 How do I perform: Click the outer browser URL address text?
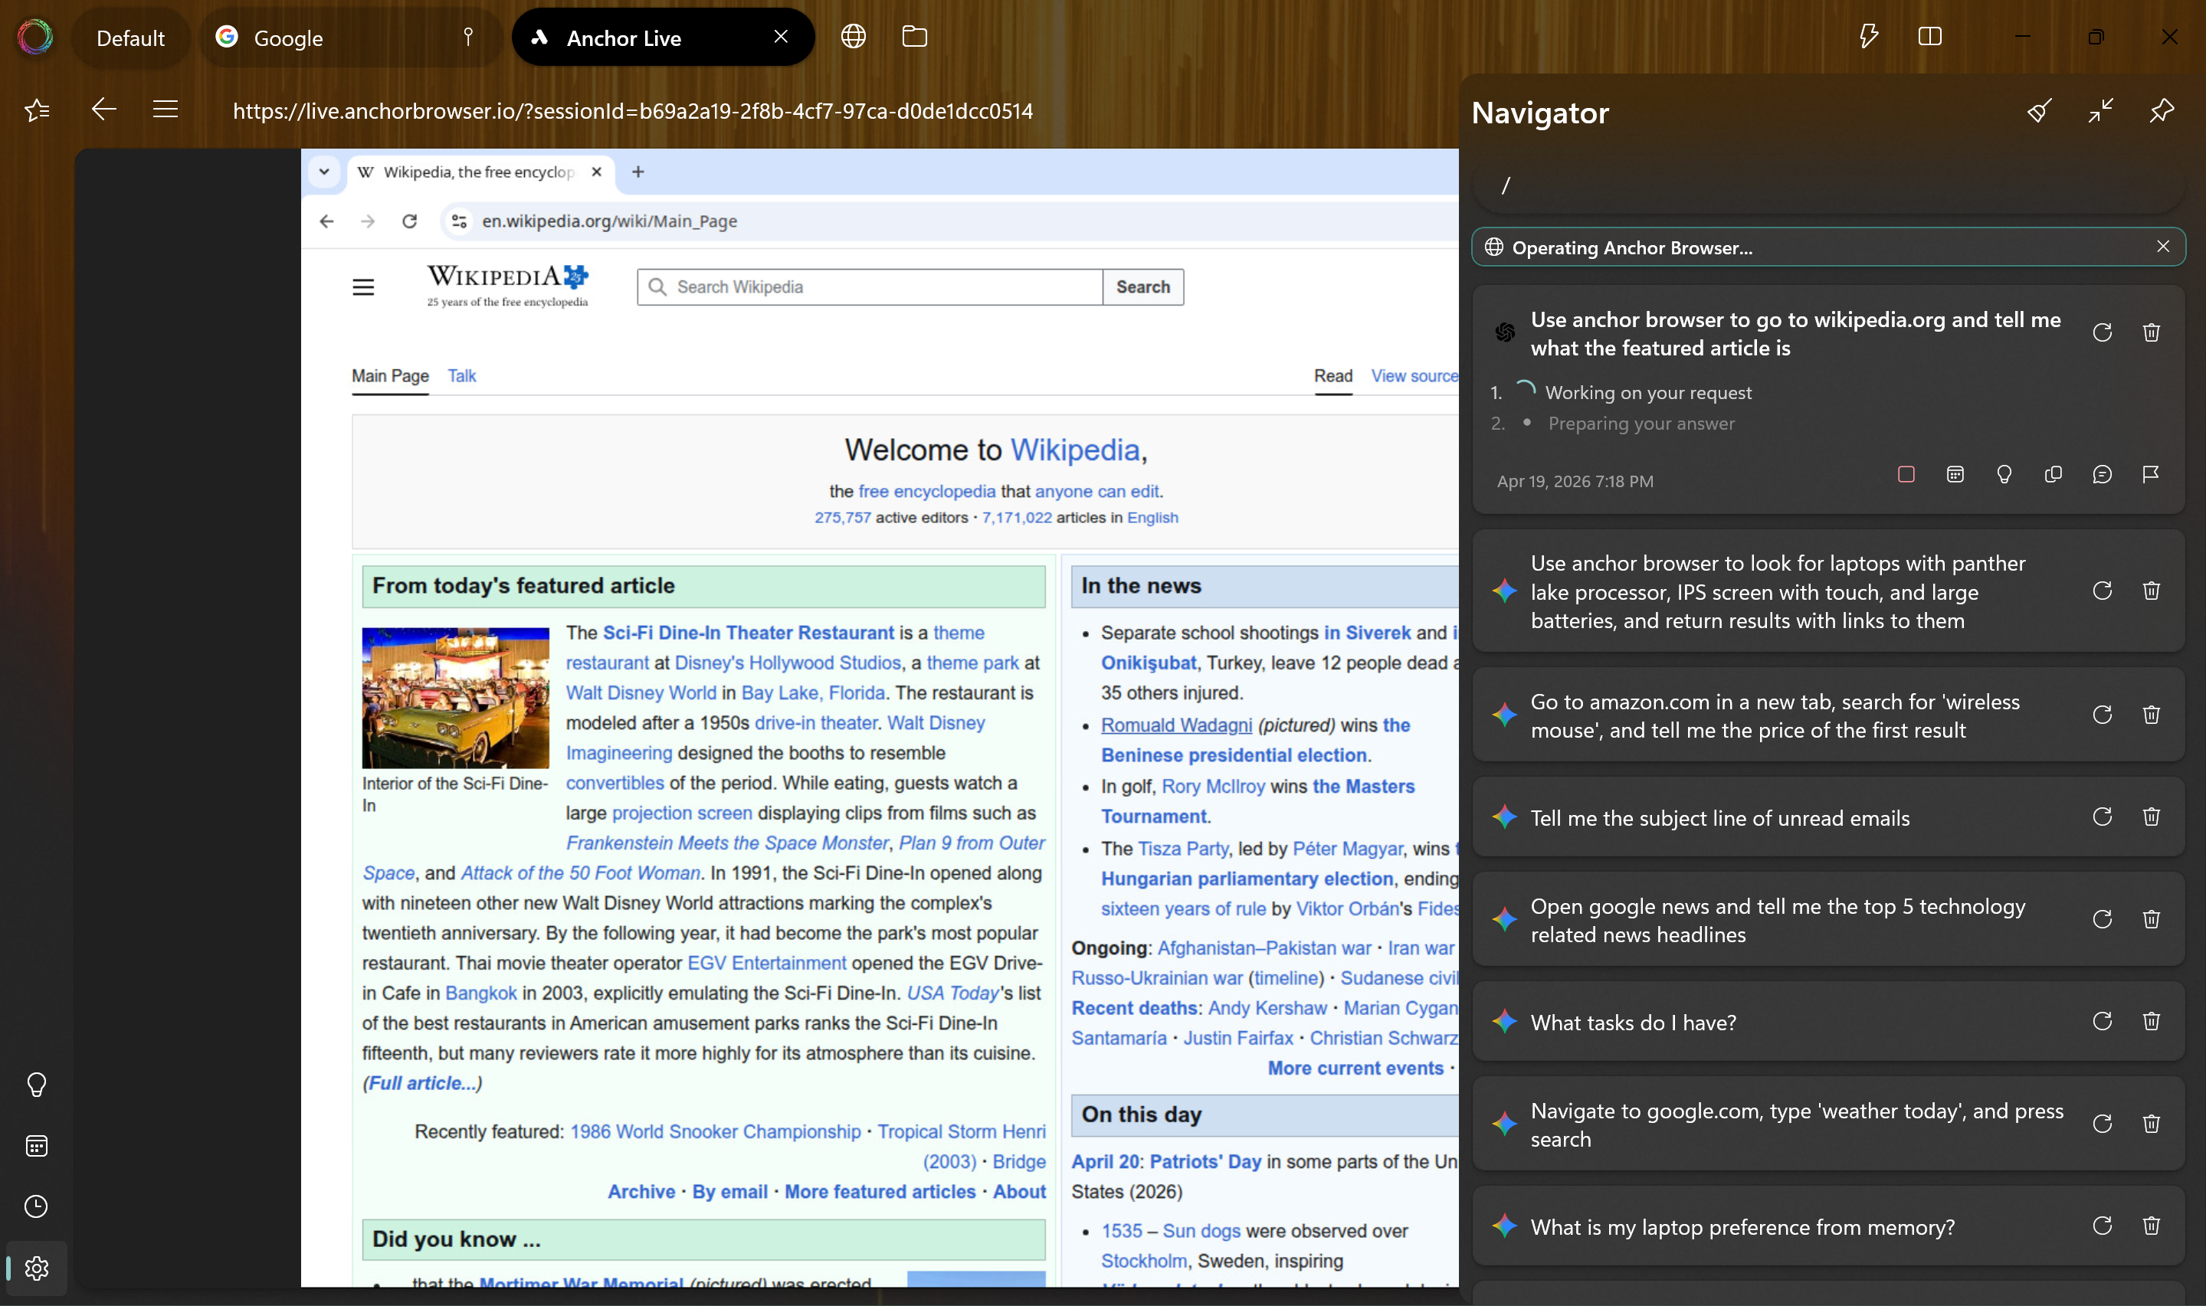(632, 111)
